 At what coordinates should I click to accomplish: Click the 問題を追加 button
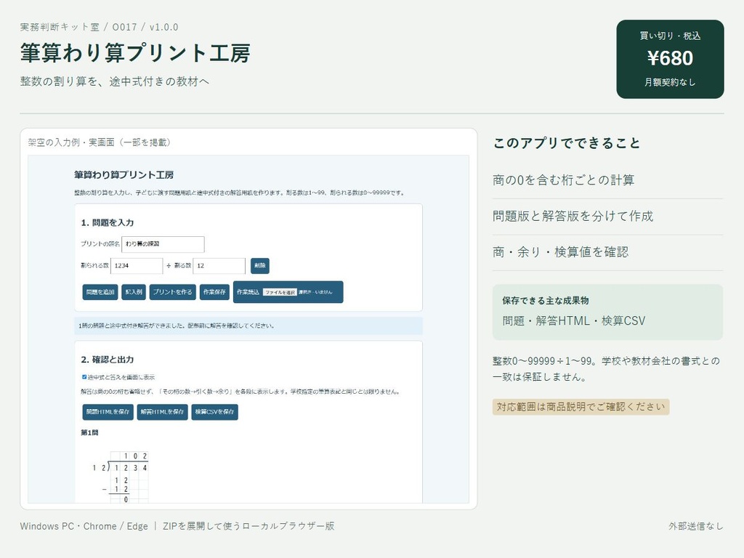[x=100, y=292]
